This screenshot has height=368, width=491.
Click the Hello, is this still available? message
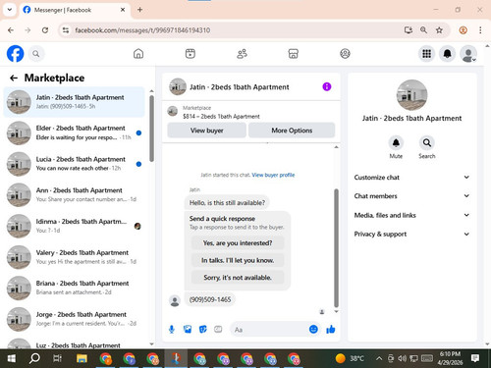(x=227, y=203)
